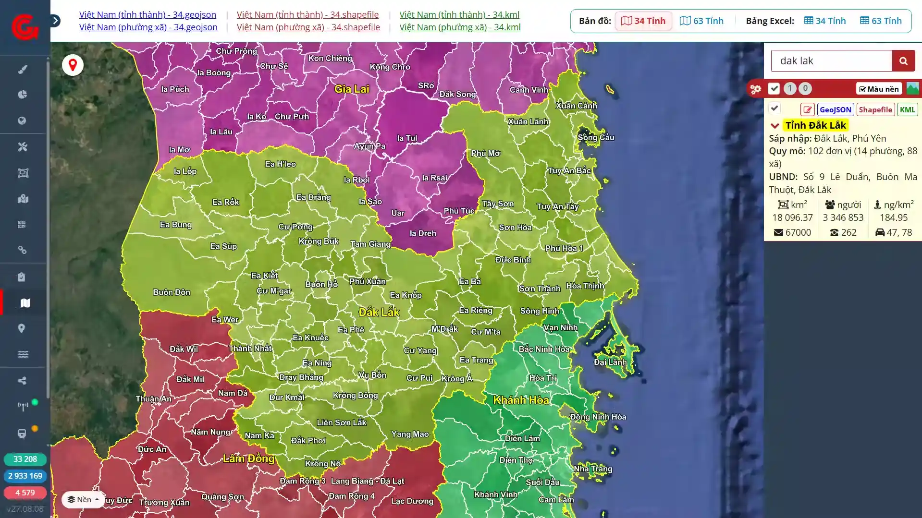Open the train transit tool
This screenshot has height=518, width=922.
(x=22, y=434)
